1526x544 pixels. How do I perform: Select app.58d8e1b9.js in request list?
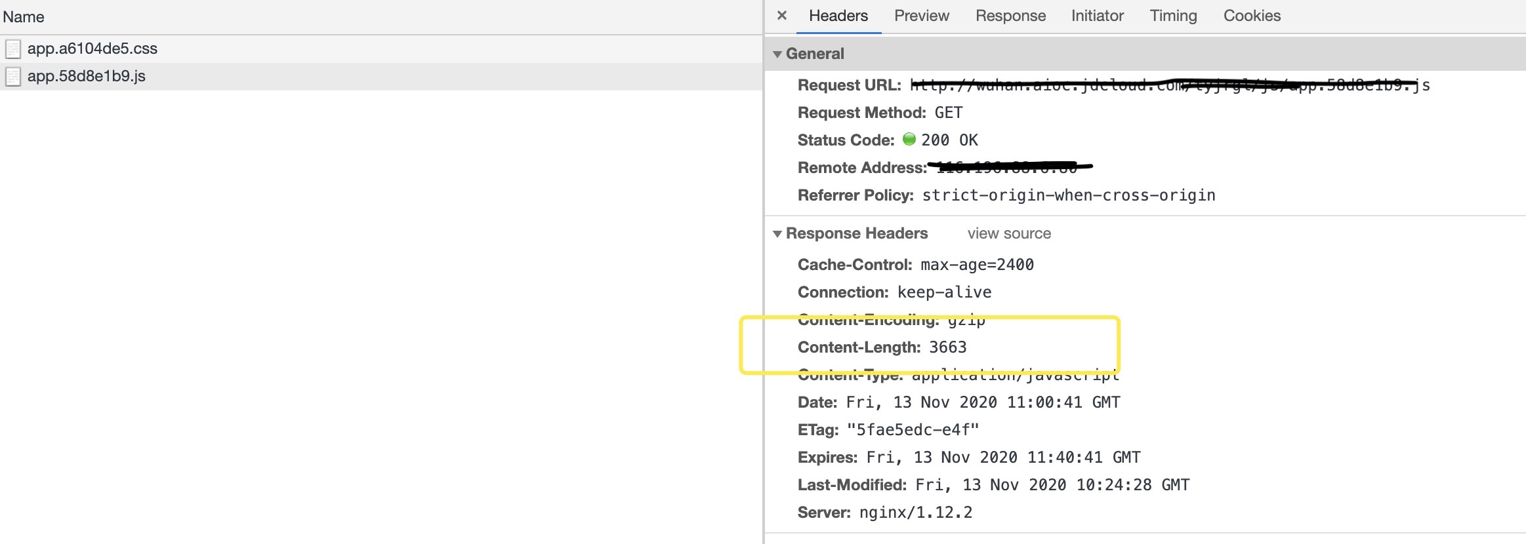[x=381, y=76]
